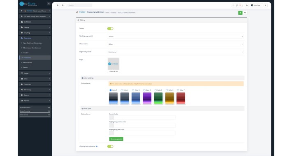
Task: Select the Color 3 radio button
Action: tap(133, 90)
